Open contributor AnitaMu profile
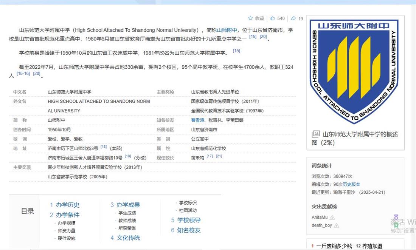Screen dimensions: 416x250 [320, 218]
